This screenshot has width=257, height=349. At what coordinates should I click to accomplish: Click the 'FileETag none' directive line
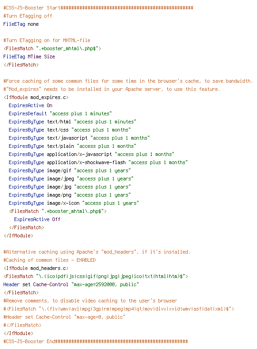coord(21,24)
